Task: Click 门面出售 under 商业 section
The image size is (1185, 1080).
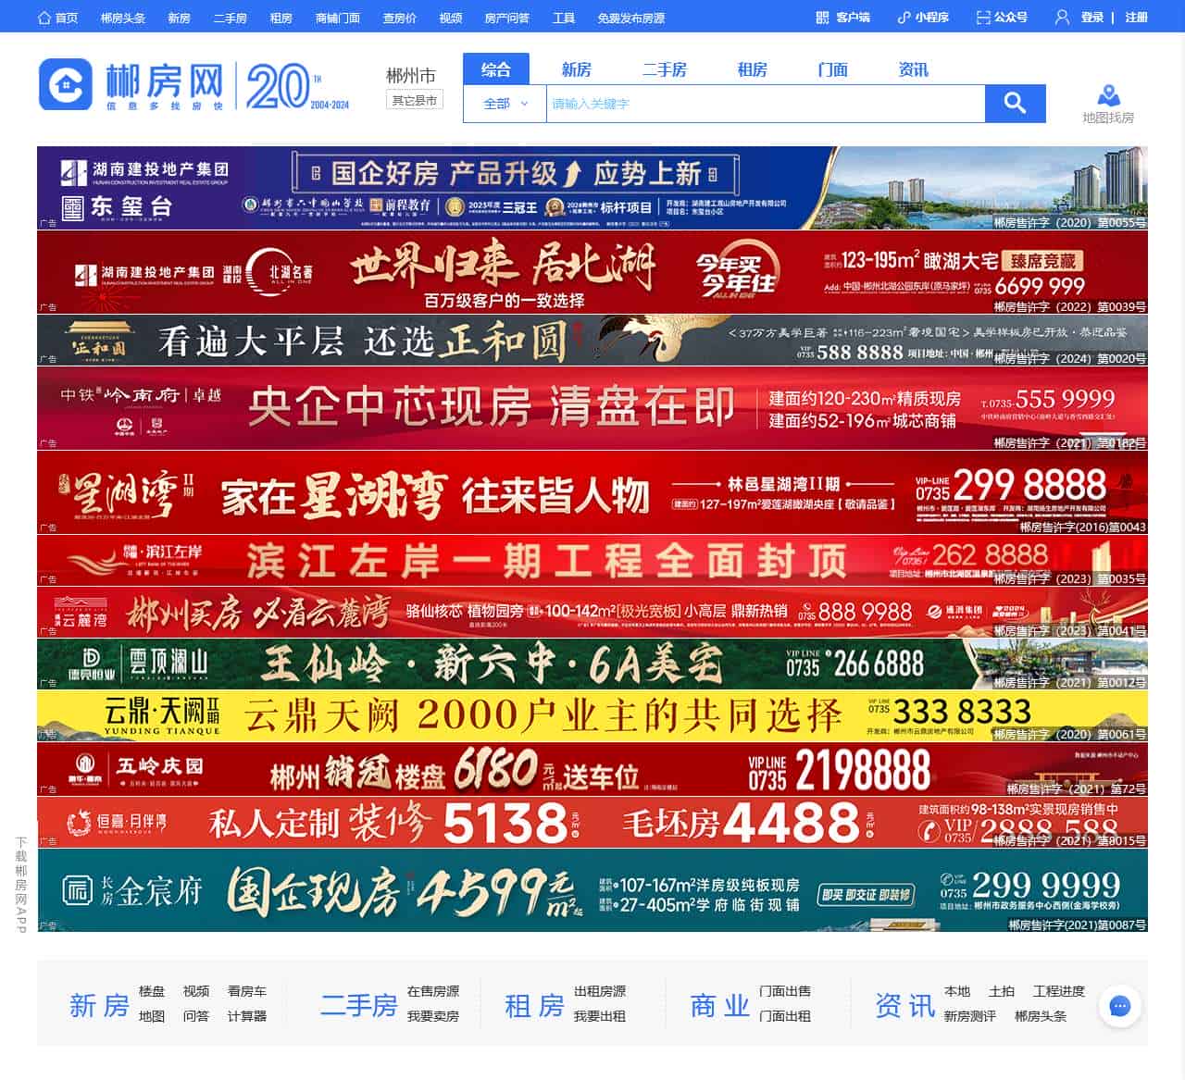Action: point(785,991)
